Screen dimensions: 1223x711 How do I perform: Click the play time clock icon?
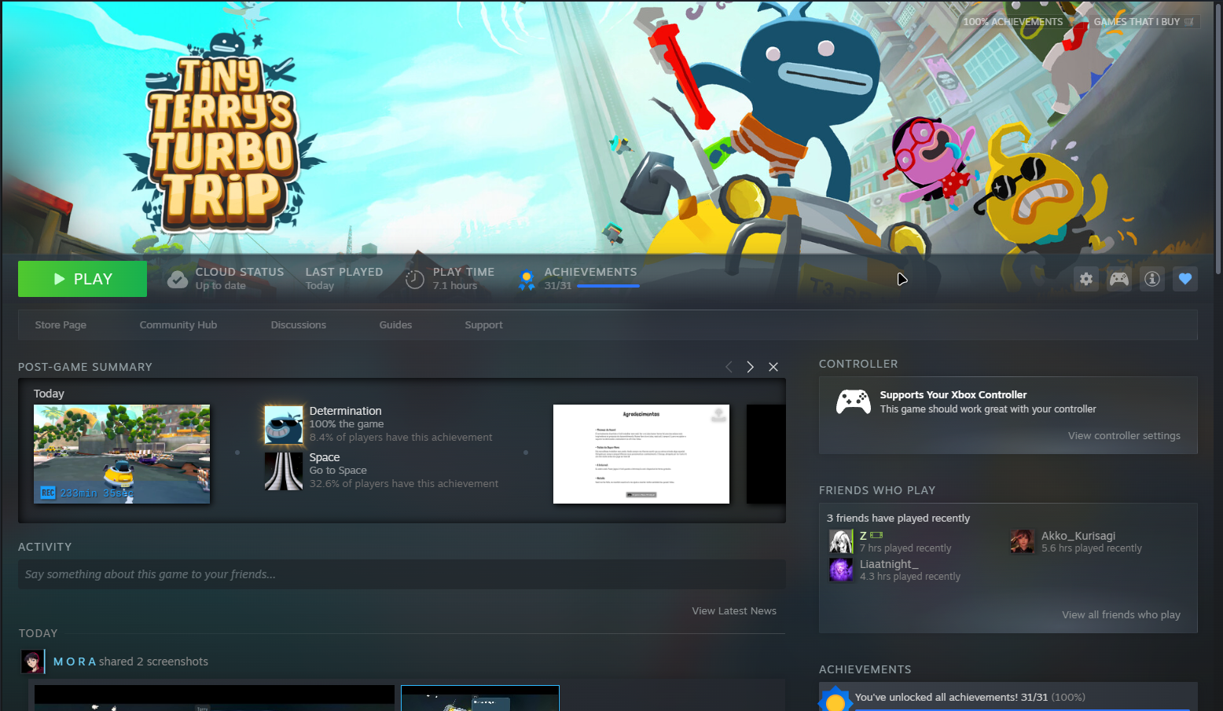tap(415, 279)
